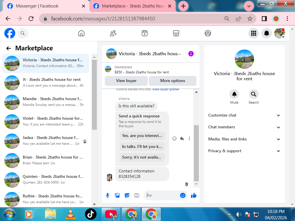295x221 pixels.
Task: Open Quinten conversation in list
Action: (46, 180)
